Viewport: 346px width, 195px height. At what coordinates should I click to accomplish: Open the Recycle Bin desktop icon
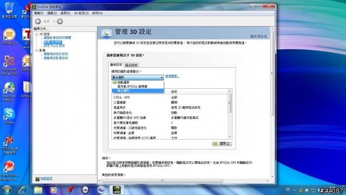[x=9, y=10]
